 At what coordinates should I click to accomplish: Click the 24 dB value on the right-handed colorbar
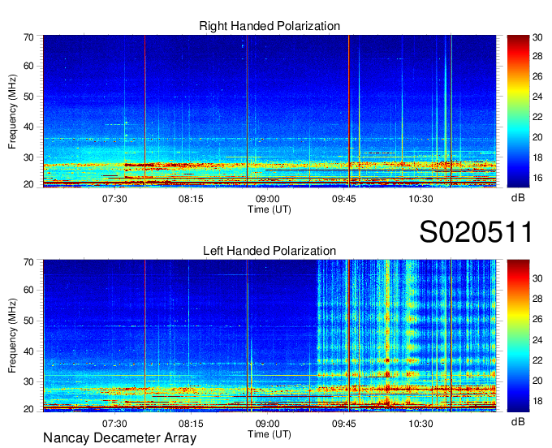click(x=537, y=97)
